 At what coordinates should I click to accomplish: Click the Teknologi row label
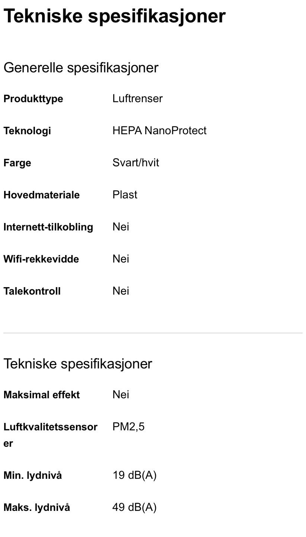coord(27,131)
